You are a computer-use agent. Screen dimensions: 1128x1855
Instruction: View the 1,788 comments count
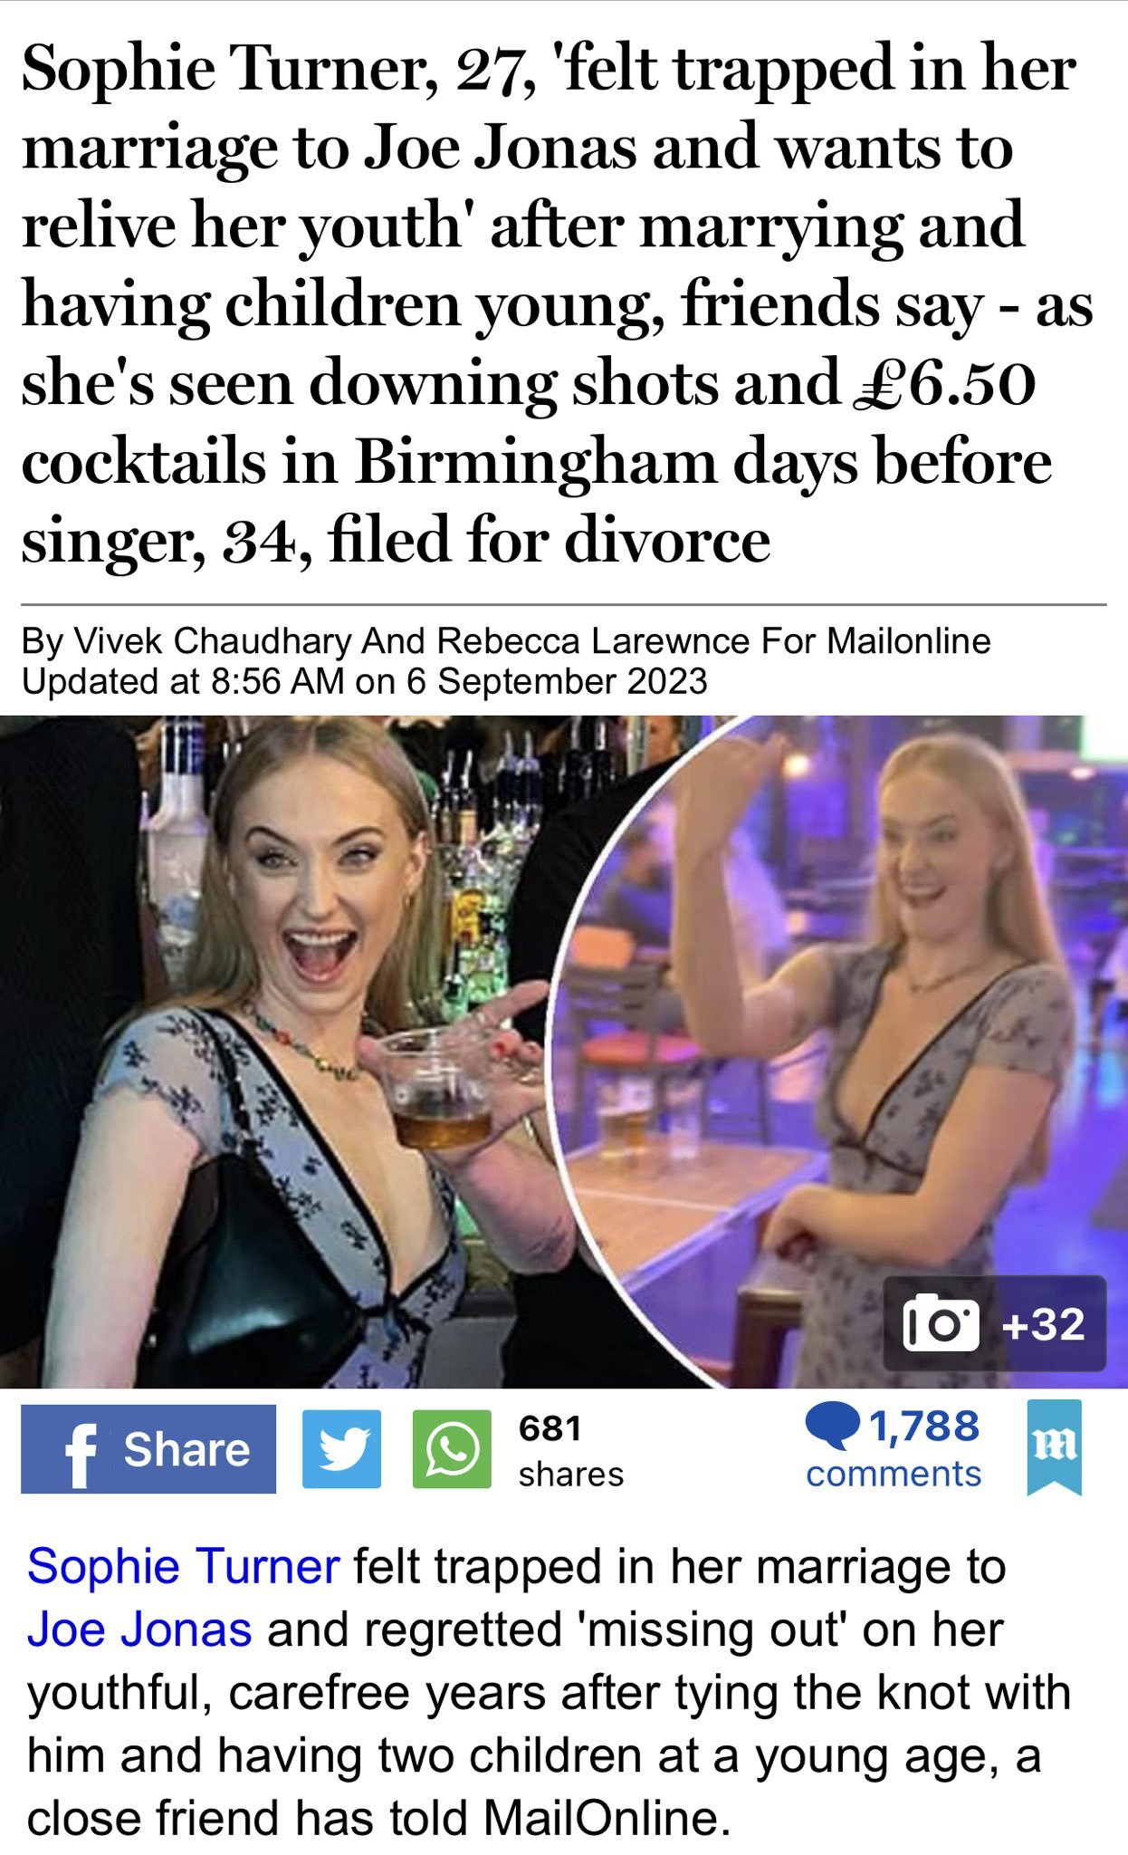pyautogui.click(x=924, y=1426)
